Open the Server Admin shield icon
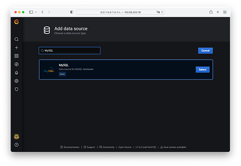Viewport: 241px width, 166px height. click(x=16, y=89)
